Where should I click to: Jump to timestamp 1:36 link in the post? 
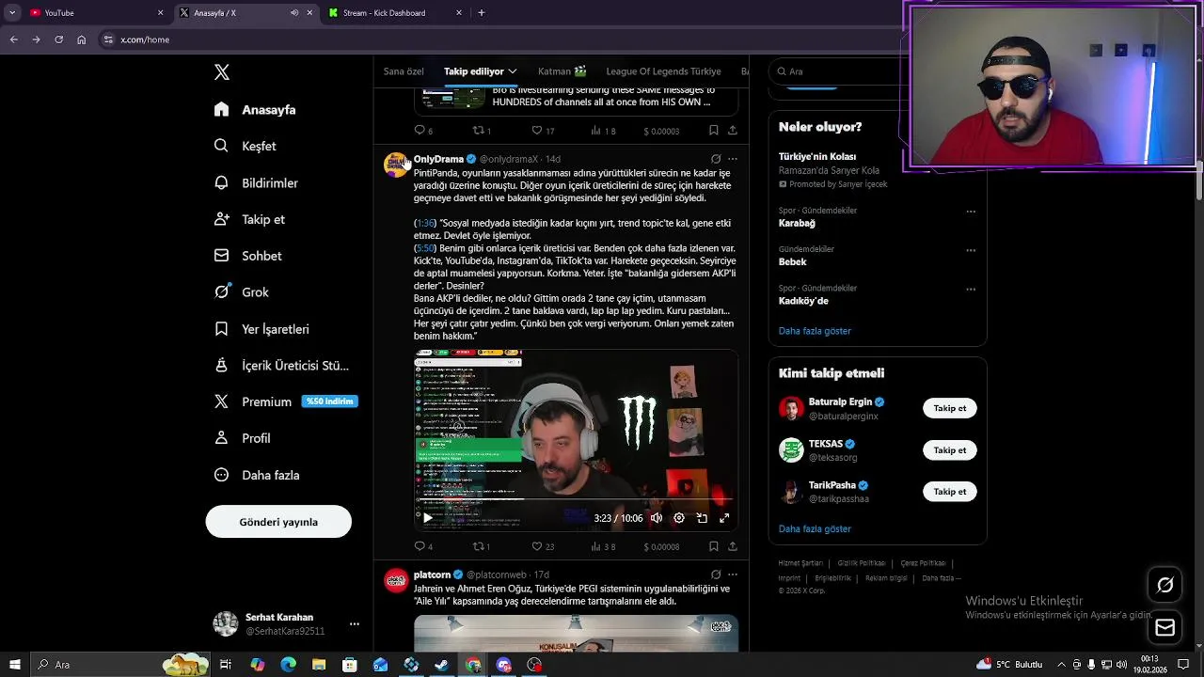click(426, 224)
